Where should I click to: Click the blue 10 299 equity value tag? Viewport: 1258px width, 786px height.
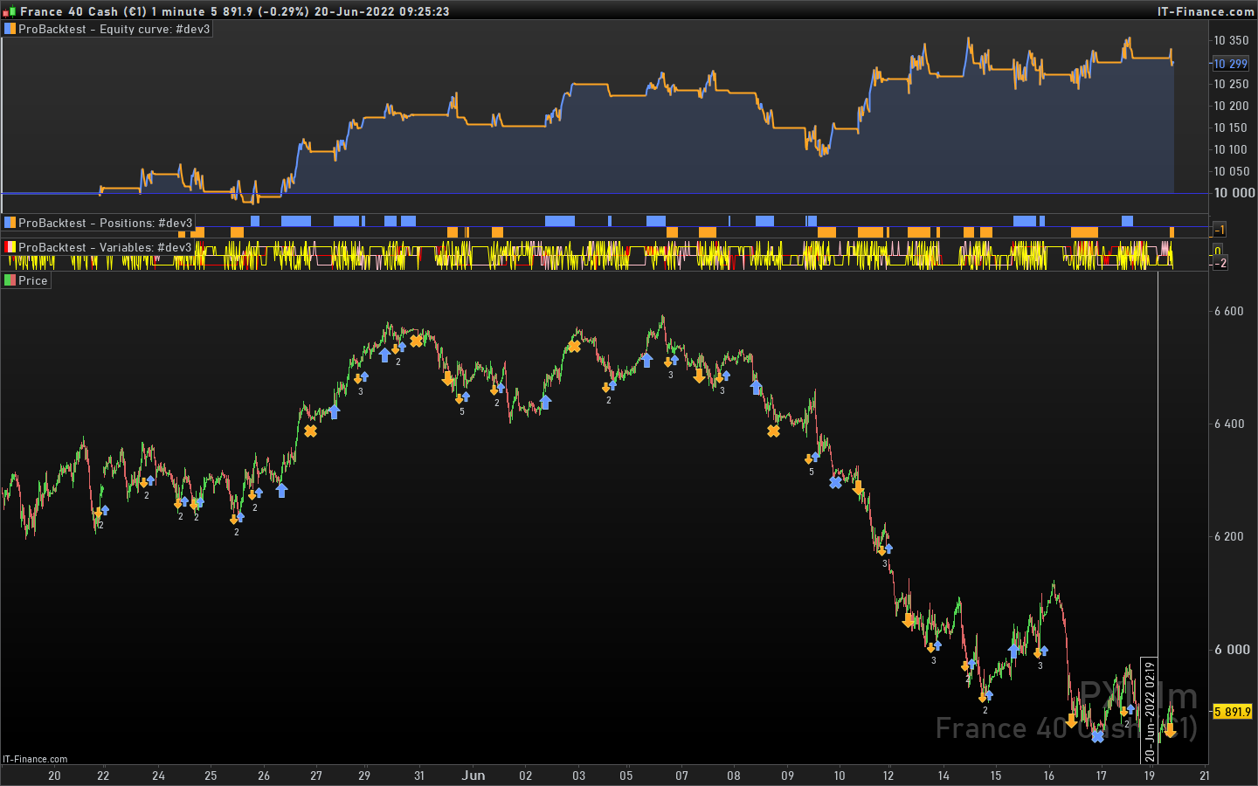point(1230,64)
